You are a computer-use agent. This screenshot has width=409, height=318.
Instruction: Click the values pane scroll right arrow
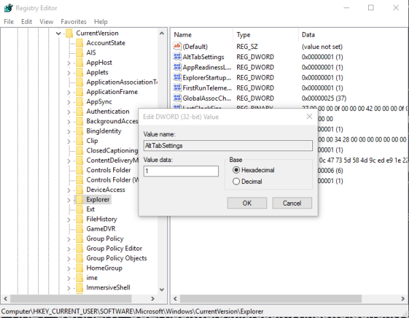(403, 299)
